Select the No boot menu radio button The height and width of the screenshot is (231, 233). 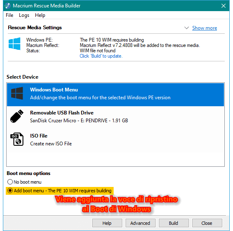pos(10,182)
